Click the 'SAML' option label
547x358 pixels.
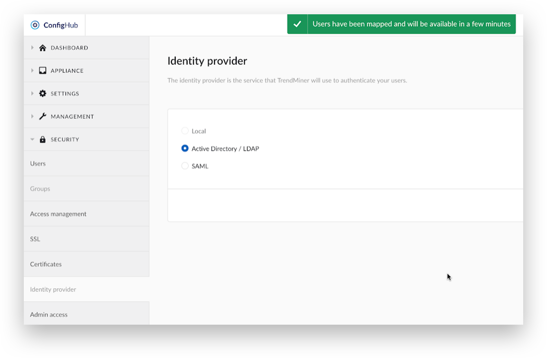click(200, 166)
